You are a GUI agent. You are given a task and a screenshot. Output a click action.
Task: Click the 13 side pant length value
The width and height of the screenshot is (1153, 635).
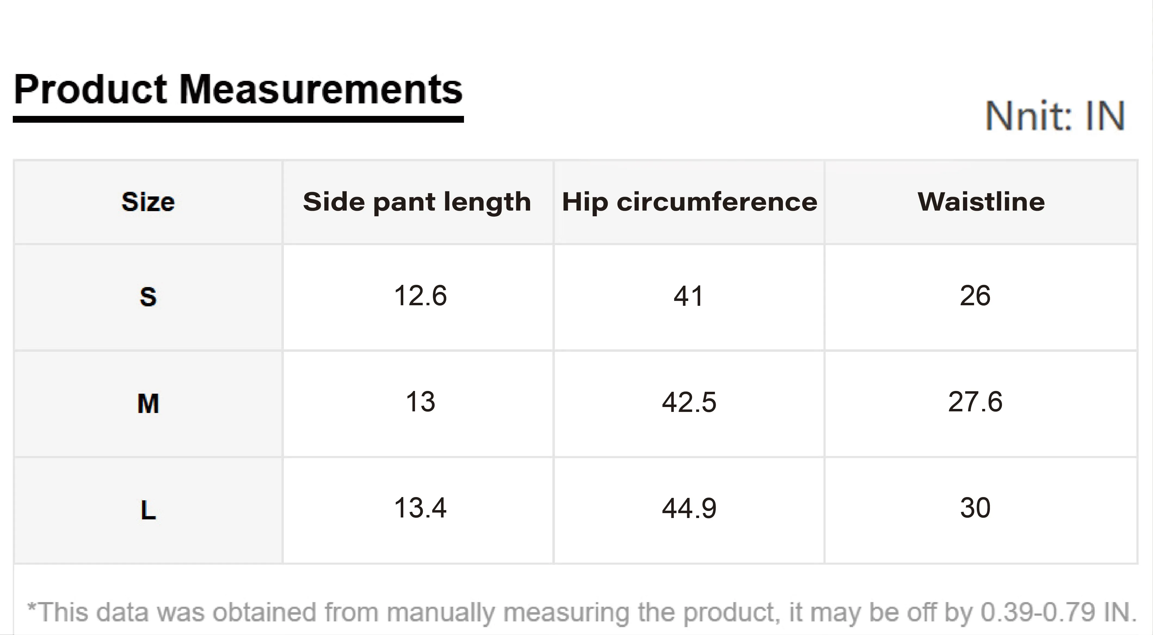[x=420, y=402]
